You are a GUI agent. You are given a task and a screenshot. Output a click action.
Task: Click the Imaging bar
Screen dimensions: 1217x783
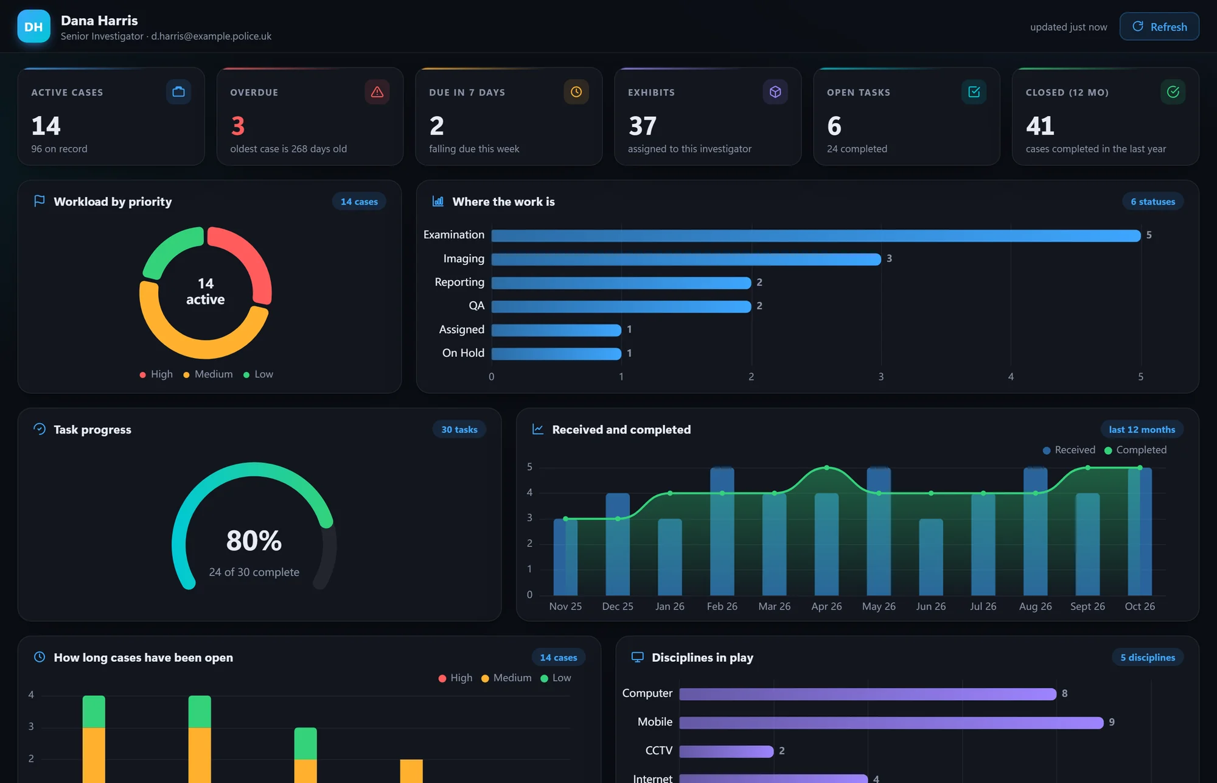click(x=686, y=259)
